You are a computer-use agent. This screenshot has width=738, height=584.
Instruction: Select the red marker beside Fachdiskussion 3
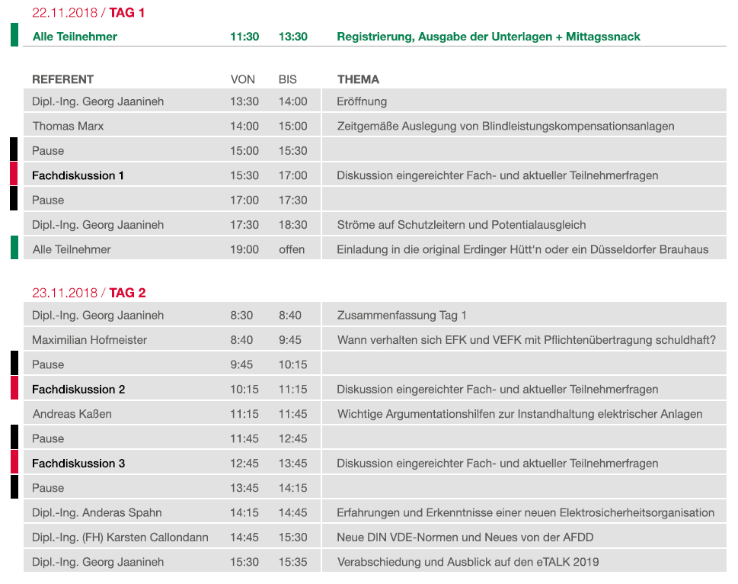click(x=14, y=462)
